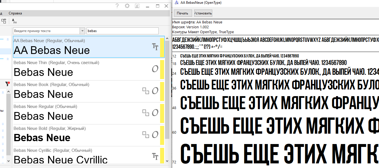379x168 pixels.
Task: Expand the sample text dropdown arrow
Action: [x=82, y=31]
